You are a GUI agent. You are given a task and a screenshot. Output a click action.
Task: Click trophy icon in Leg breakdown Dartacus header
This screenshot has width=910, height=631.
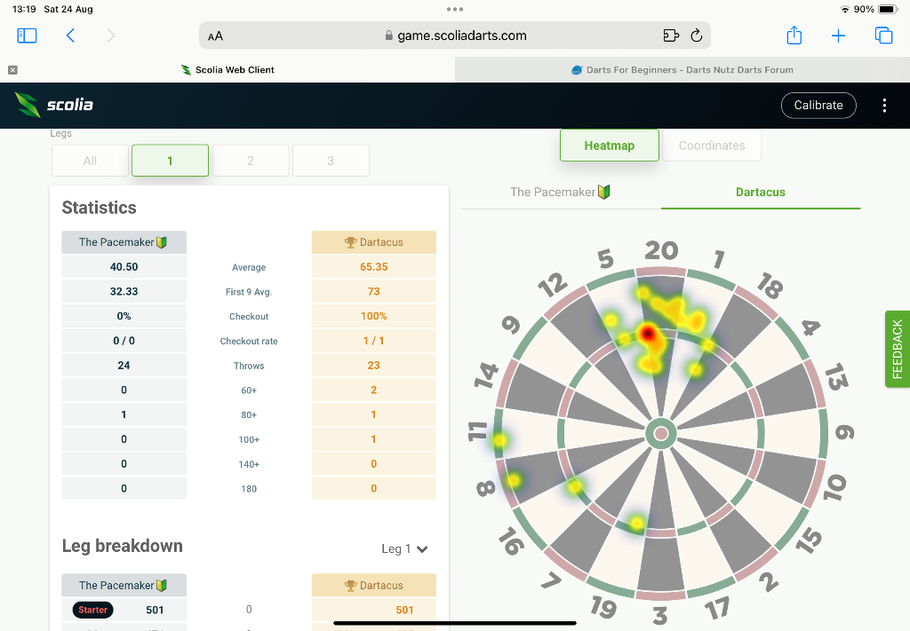pyautogui.click(x=350, y=585)
